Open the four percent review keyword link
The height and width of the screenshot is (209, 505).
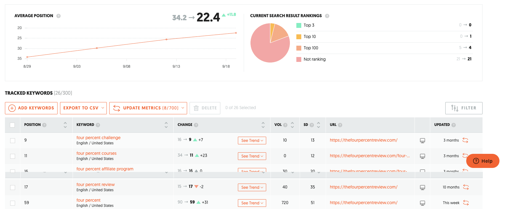coord(95,185)
